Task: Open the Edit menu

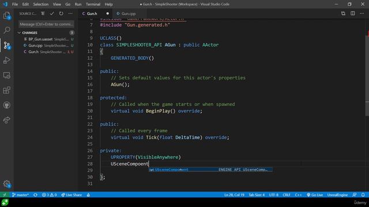Action: point(25,4)
